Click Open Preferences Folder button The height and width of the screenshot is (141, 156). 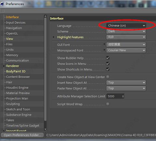[x=22, y=135]
